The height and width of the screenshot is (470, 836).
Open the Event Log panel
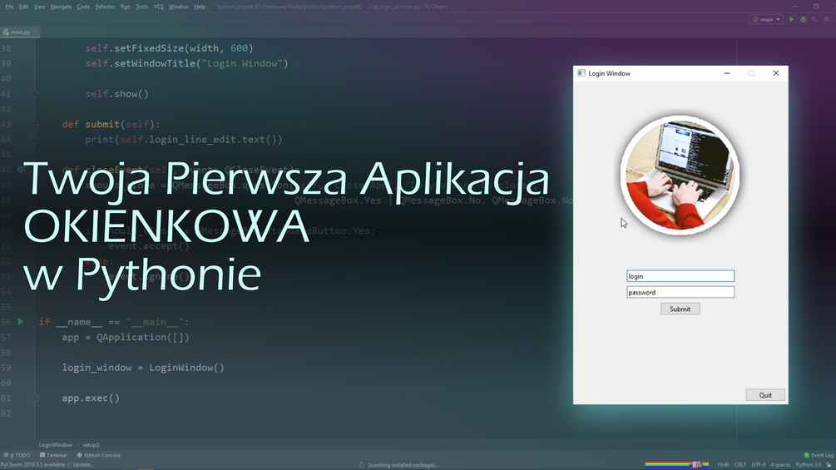[819, 455]
